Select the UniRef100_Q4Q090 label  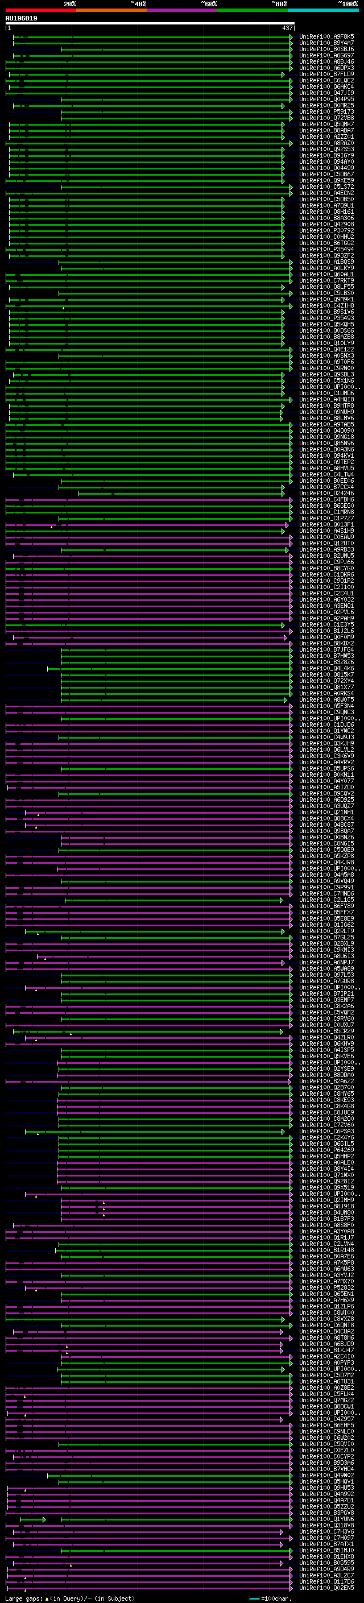pyautogui.click(x=326, y=430)
